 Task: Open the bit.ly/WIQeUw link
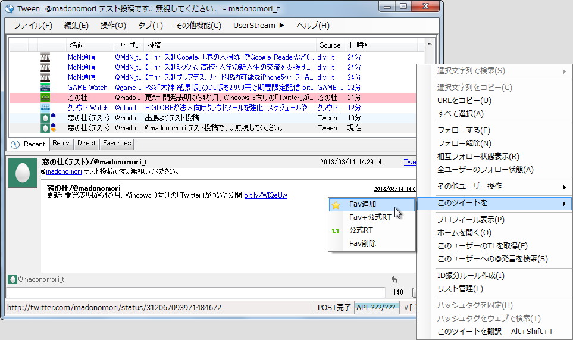coord(265,195)
